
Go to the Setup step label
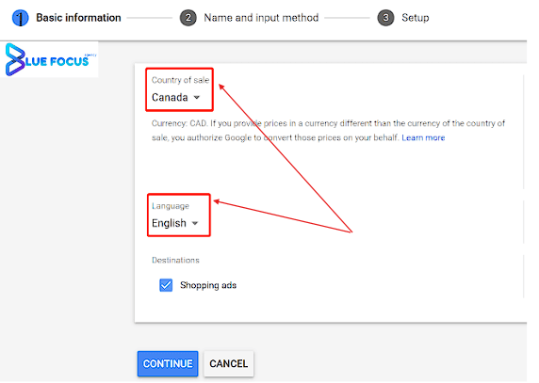coord(416,18)
